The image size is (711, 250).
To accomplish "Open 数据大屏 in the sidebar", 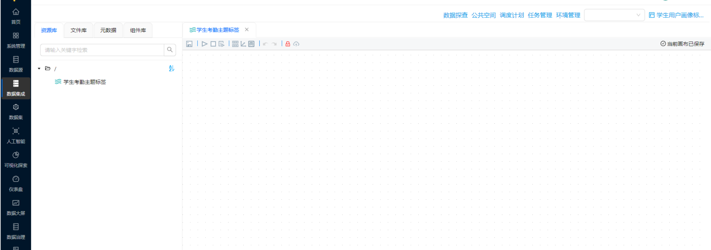I will pos(16,208).
